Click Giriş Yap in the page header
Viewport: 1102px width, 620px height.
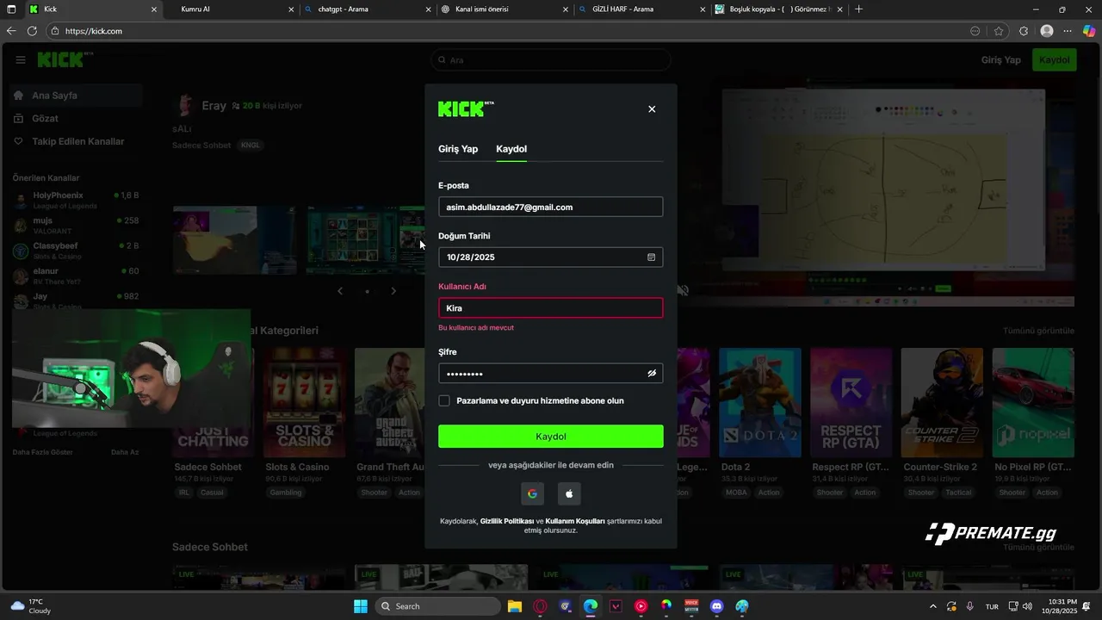(1000, 60)
